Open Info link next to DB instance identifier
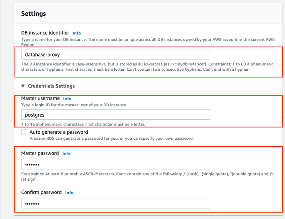This screenshot has height=219, width=285. pos(77,33)
